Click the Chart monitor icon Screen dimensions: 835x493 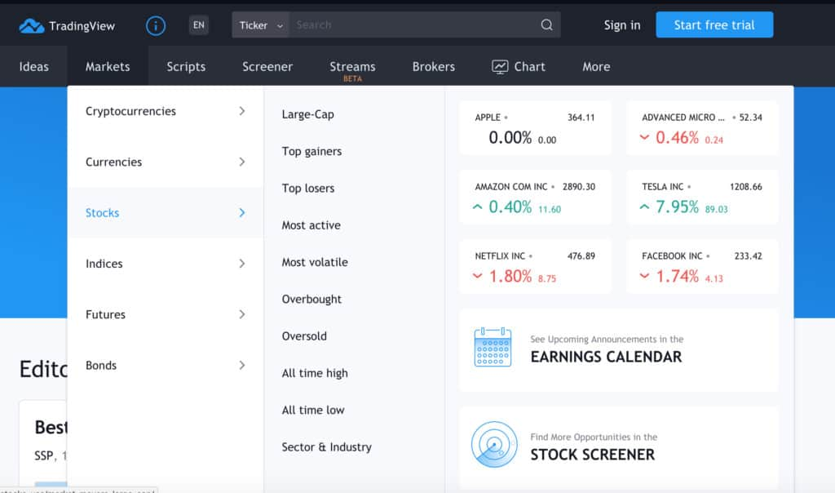(500, 67)
